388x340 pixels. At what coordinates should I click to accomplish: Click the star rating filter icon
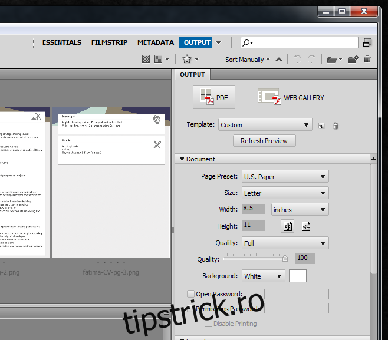187,59
